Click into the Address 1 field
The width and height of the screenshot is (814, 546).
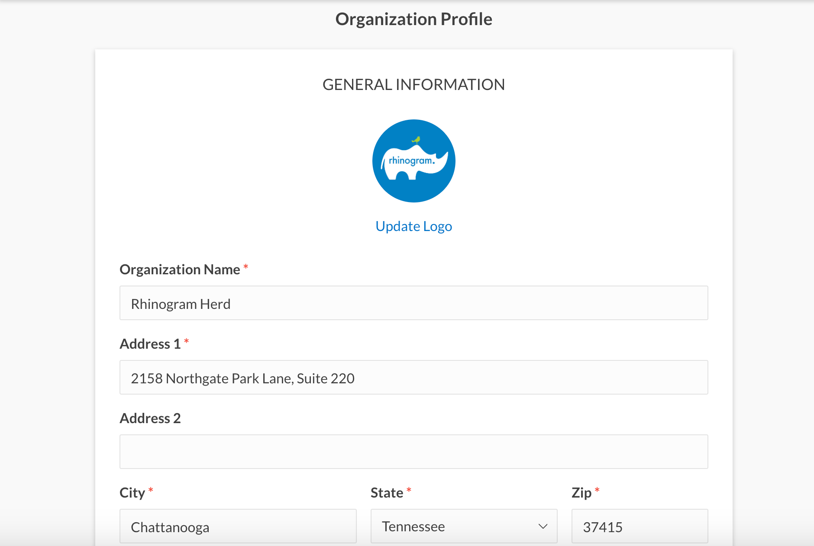(x=413, y=377)
